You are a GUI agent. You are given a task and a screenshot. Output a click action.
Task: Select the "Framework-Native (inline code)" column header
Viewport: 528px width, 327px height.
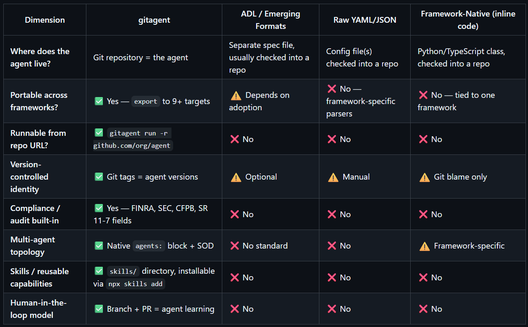coord(468,20)
